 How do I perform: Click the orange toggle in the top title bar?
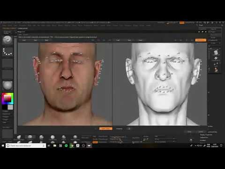pyautogui.click(x=182, y=23)
